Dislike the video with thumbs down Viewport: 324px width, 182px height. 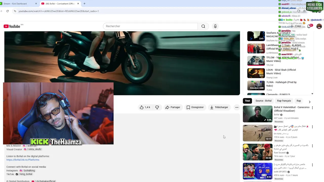tap(157, 107)
